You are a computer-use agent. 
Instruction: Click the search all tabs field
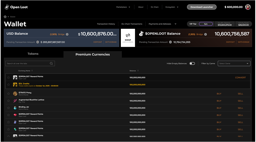pyautogui.click(x=30, y=63)
